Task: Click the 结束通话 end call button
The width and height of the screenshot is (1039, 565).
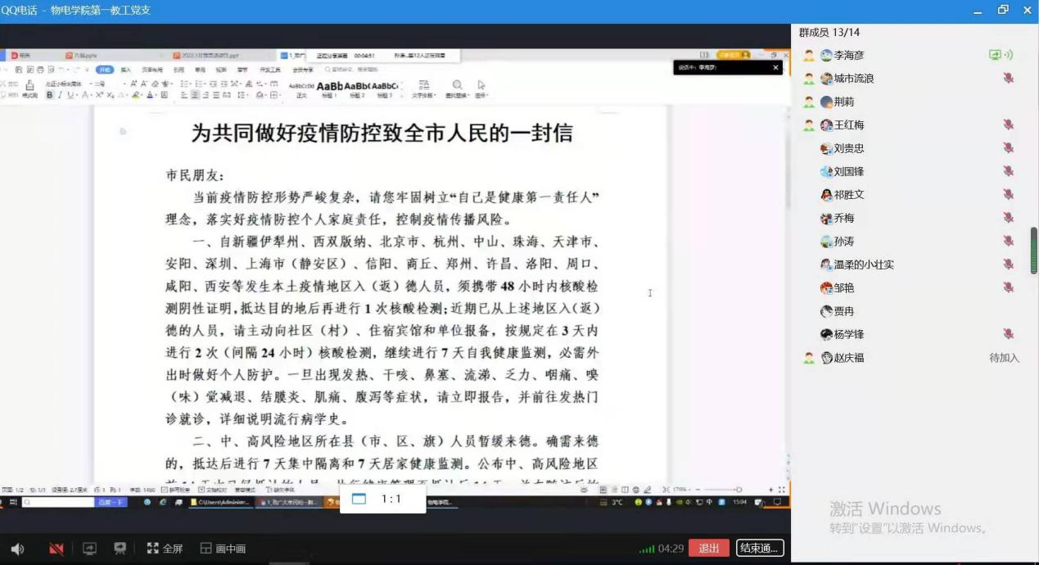Action: (x=760, y=548)
